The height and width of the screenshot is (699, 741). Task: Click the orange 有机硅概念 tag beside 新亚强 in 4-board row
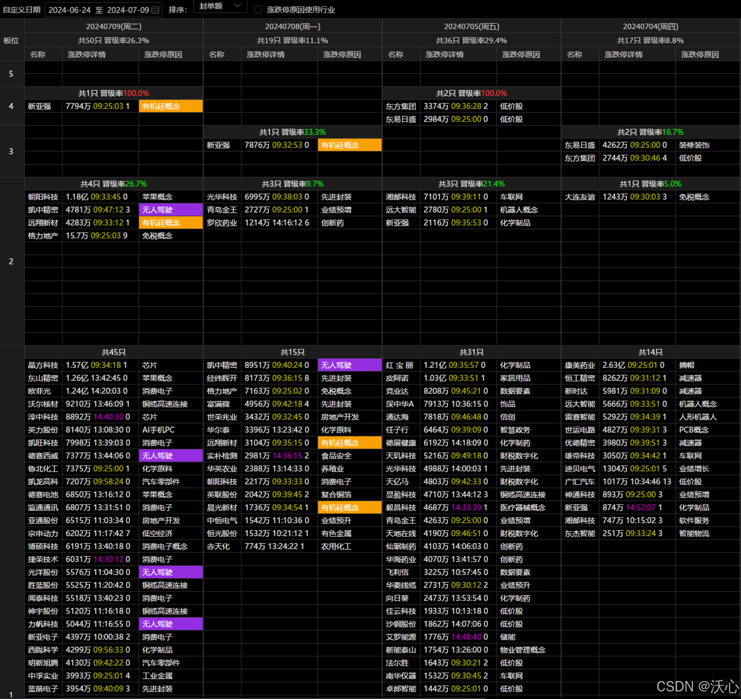(171, 106)
